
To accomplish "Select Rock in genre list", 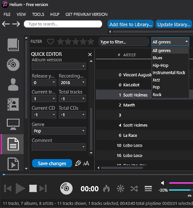I will point(170,94).
